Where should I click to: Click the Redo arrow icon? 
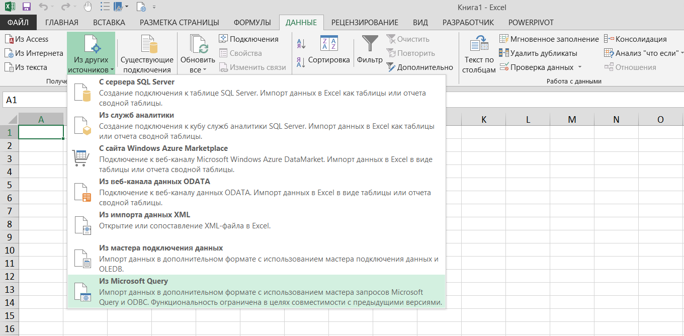[x=65, y=7]
